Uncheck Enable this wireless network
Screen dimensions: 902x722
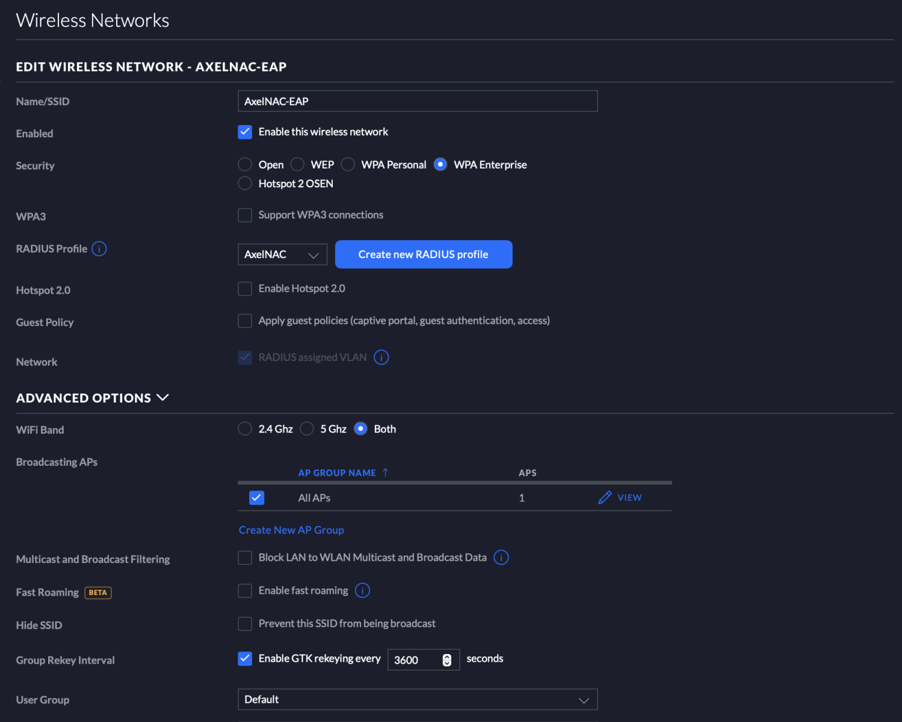[x=245, y=132]
